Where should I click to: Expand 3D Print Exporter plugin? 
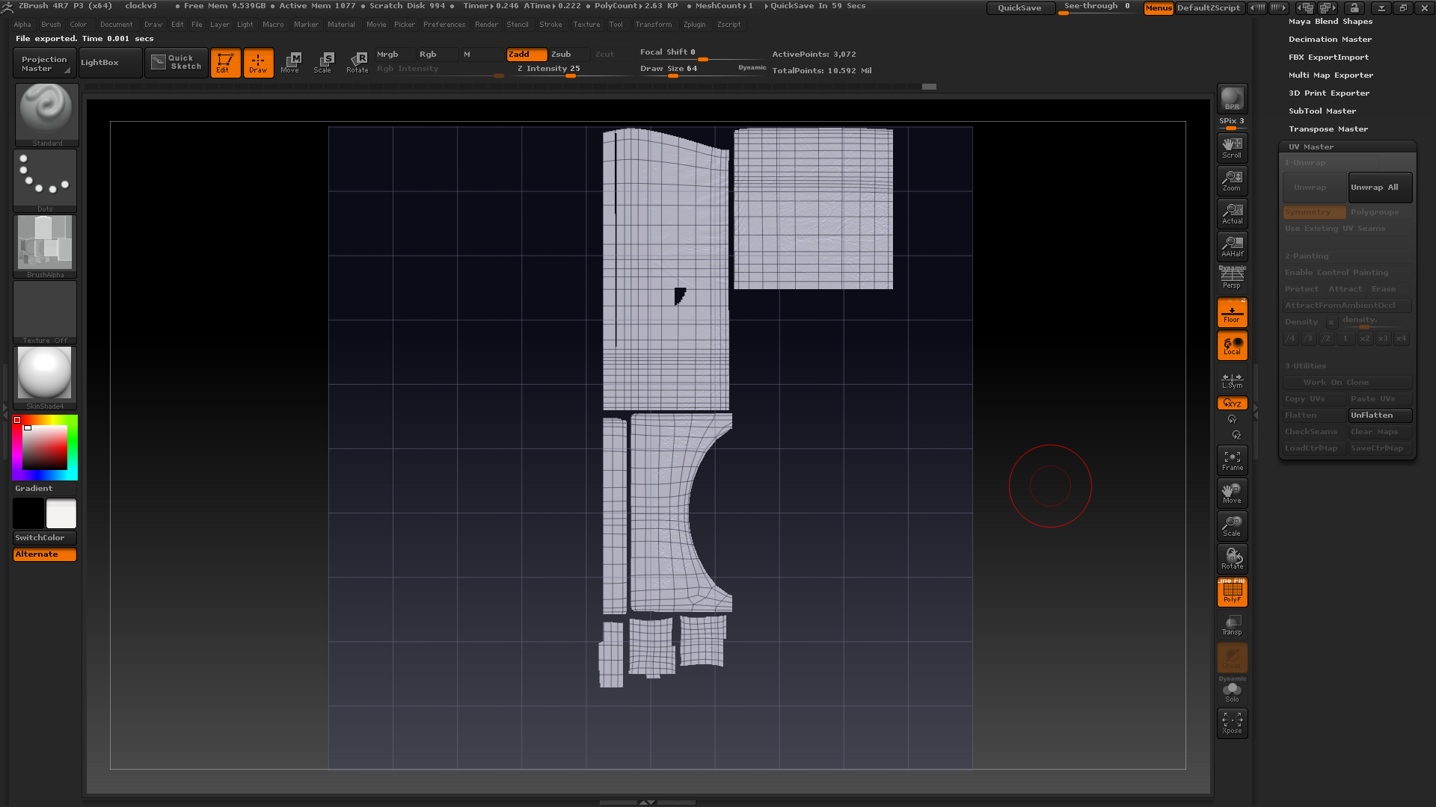(x=1328, y=93)
